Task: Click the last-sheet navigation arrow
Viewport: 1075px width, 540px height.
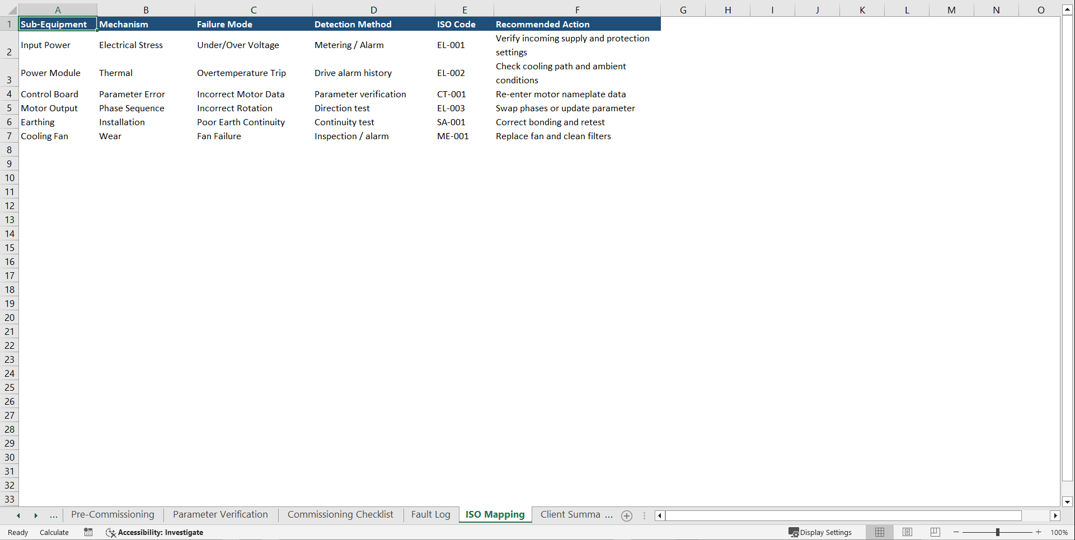Action: pyautogui.click(x=36, y=515)
